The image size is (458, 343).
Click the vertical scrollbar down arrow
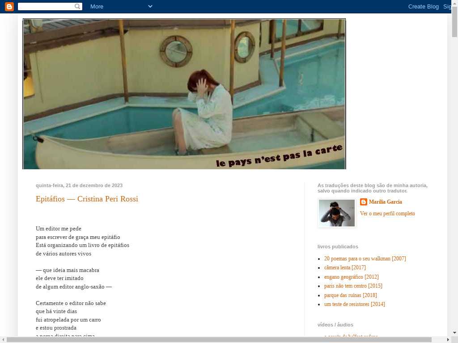click(454, 333)
